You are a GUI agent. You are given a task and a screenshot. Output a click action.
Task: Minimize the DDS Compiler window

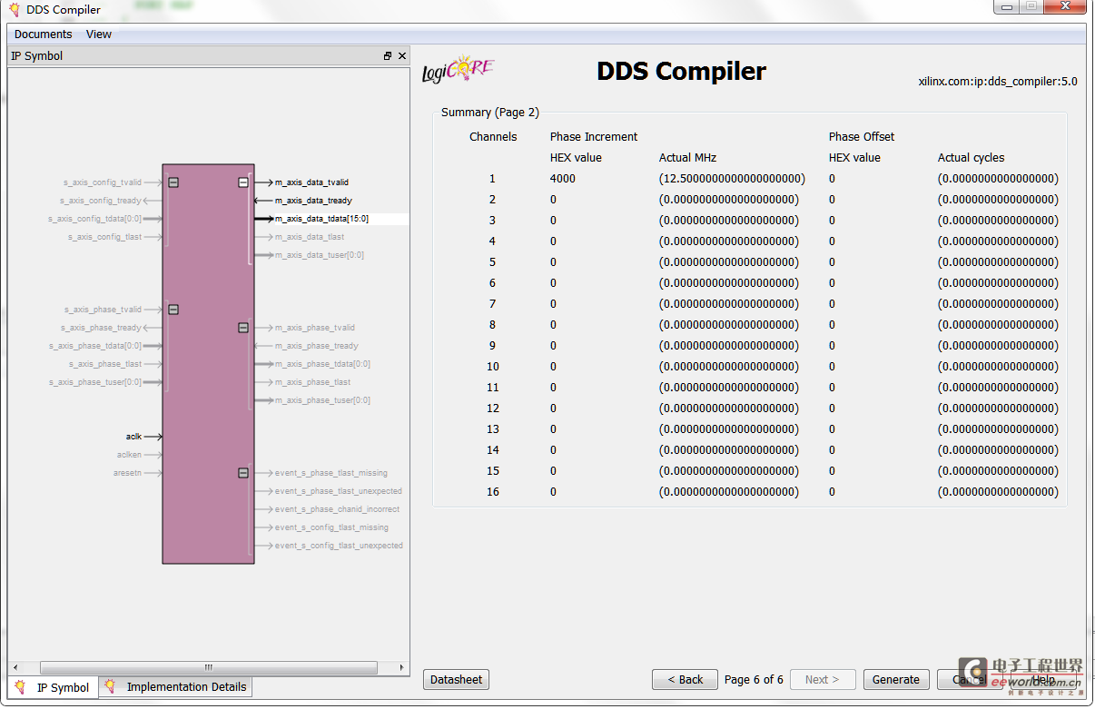[x=1005, y=6]
